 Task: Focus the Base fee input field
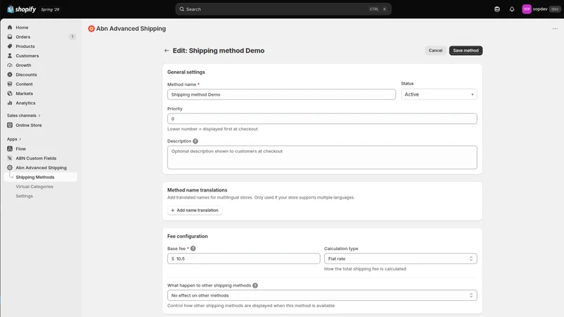243,259
